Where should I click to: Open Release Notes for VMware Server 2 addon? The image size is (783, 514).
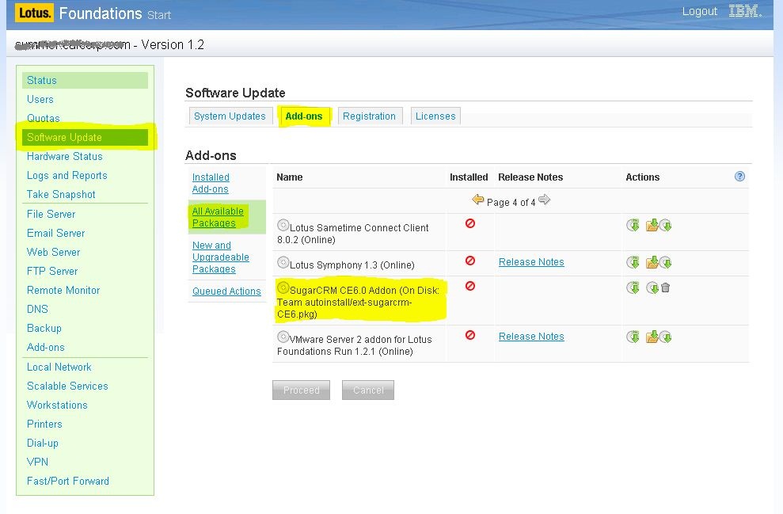point(531,336)
